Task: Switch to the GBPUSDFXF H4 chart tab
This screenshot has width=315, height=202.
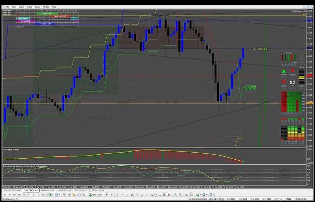Action: click(x=81, y=190)
